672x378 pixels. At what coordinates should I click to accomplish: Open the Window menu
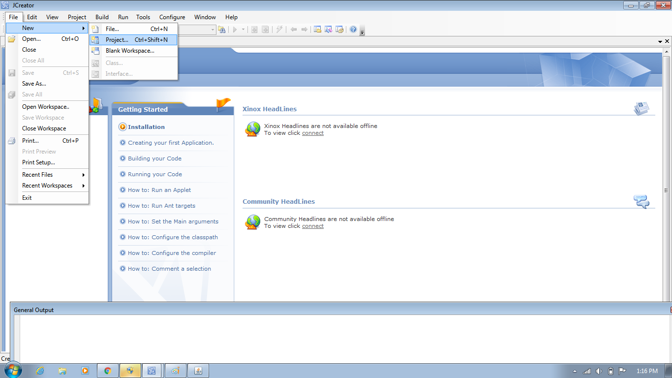[x=205, y=17]
